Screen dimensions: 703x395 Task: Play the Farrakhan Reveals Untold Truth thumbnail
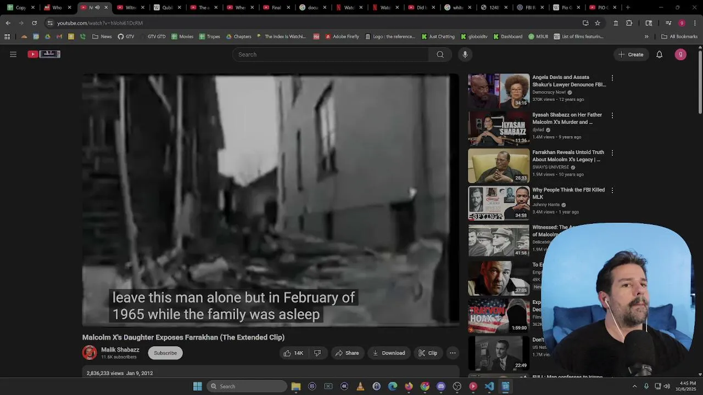[x=499, y=166]
